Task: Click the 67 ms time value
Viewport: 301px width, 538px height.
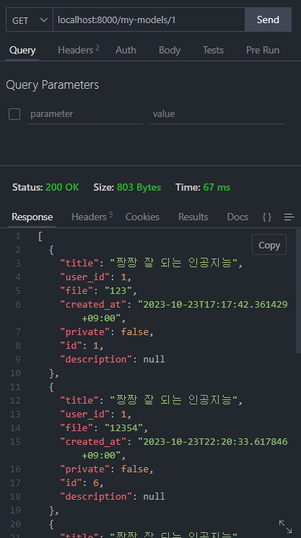Action: pyautogui.click(x=217, y=187)
